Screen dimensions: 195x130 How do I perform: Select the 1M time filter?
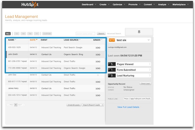click(30, 34)
